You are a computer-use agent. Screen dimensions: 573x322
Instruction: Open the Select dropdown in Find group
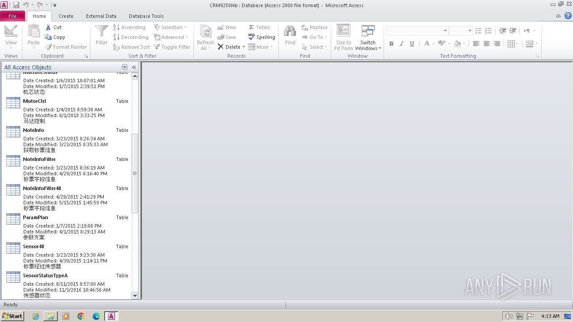(x=314, y=47)
